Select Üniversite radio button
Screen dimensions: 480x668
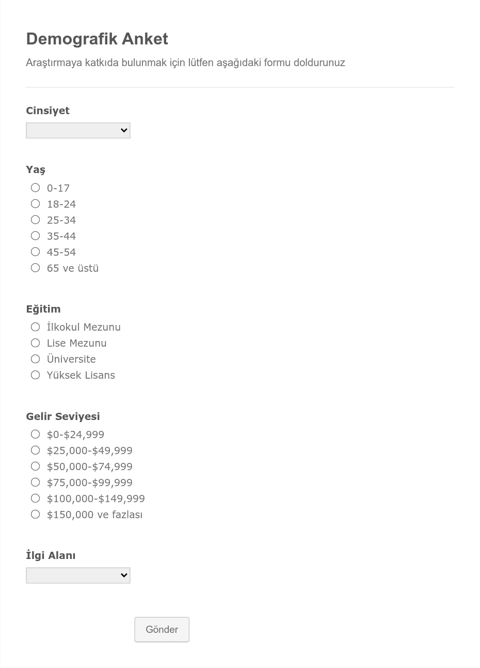click(35, 359)
